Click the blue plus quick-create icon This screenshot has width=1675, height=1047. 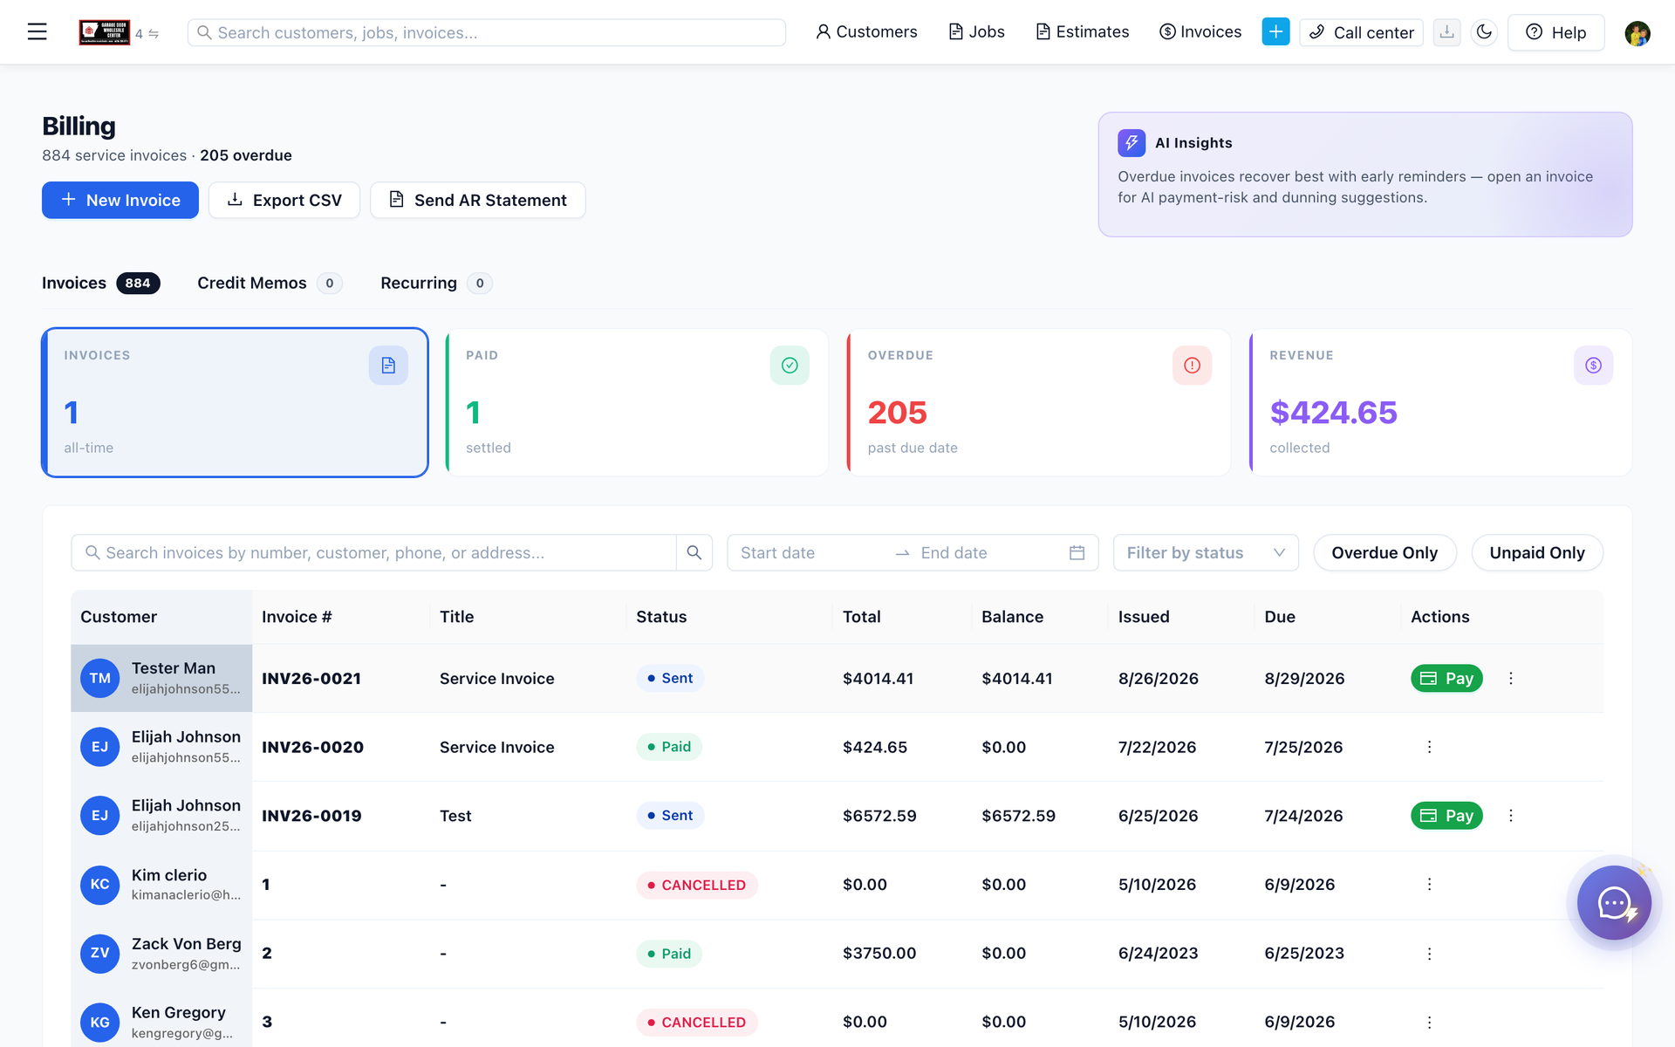pos(1275,32)
